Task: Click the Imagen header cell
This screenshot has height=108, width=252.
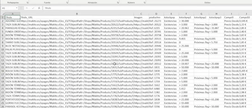Action: pos(141,18)
